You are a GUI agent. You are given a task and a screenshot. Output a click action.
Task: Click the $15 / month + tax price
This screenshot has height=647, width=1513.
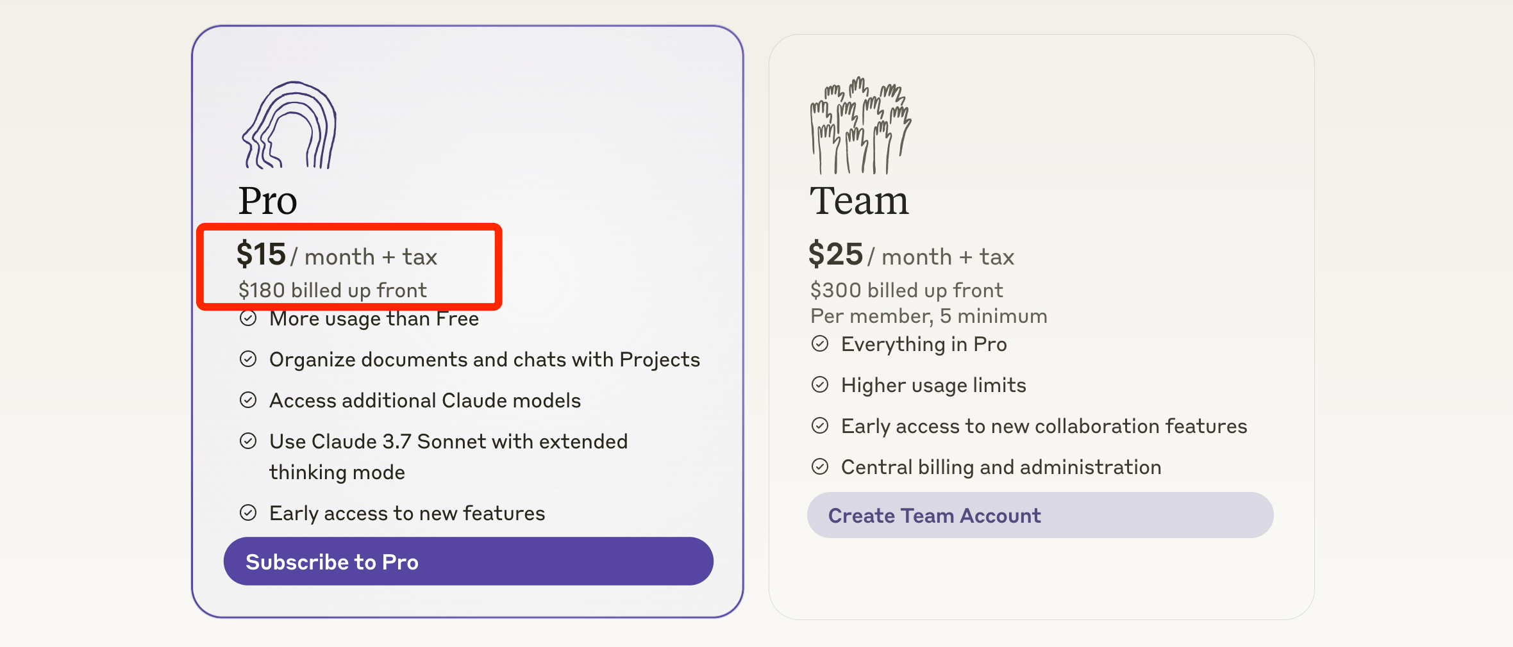pos(337,255)
